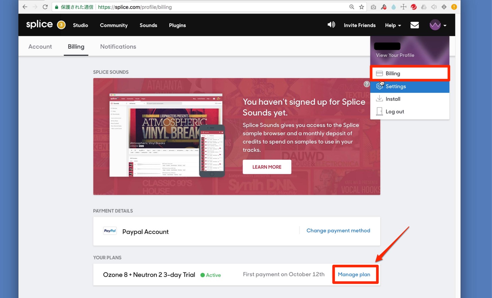Click Change payment method link
Viewport: 492px width, 298px height.
point(338,230)
